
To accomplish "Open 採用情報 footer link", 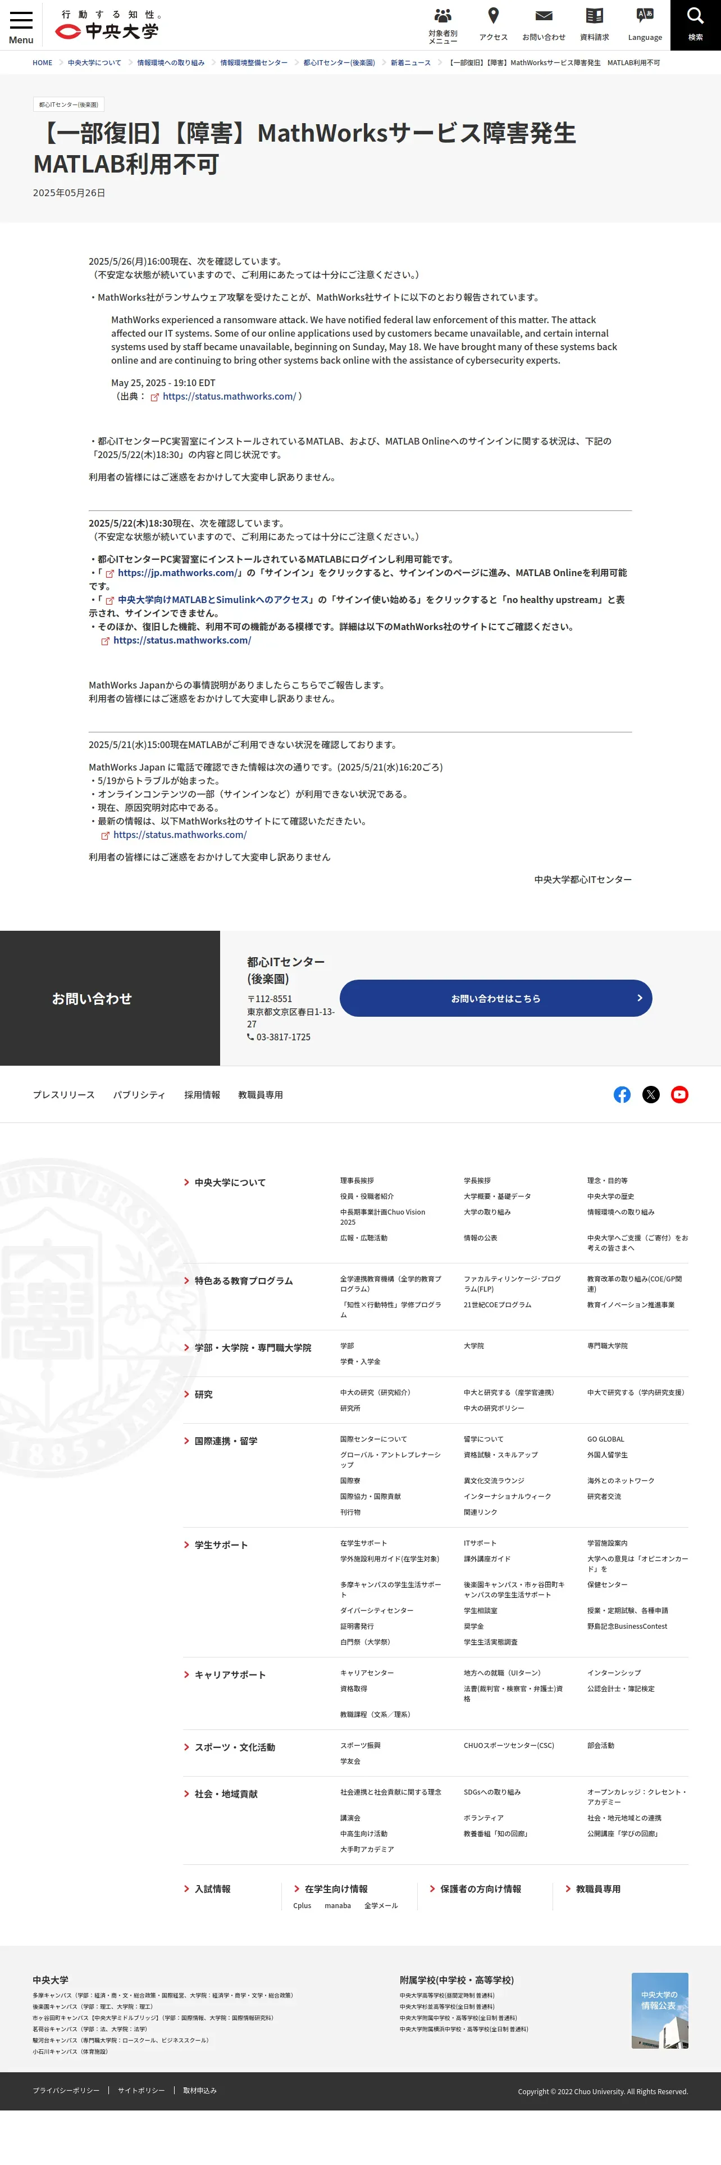I will point(202,1095).
